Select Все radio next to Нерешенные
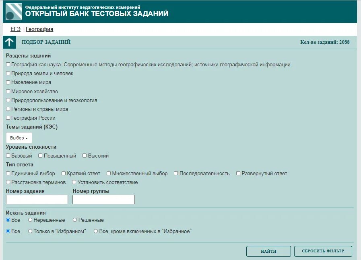Screen dimensions: 361x260 [x=8, y=220]
